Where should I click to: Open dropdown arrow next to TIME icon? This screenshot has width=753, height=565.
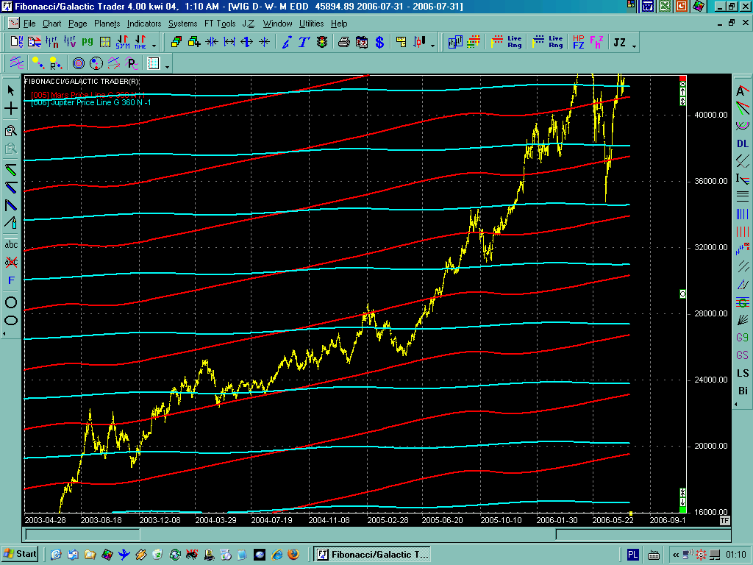[154, 44]
